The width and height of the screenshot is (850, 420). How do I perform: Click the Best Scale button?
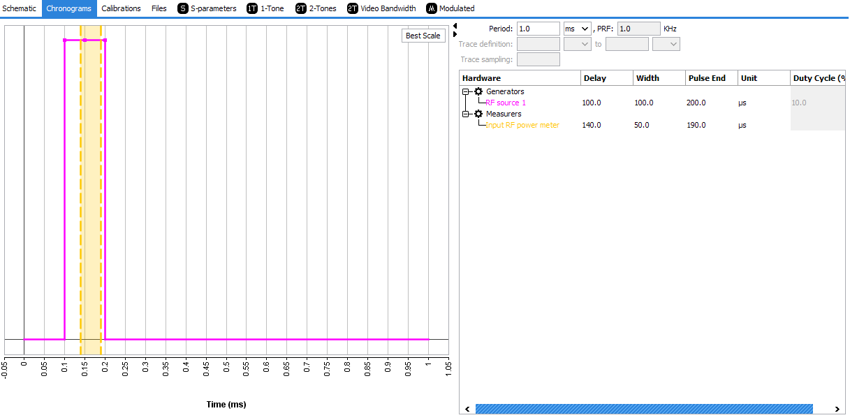[423, 36]
